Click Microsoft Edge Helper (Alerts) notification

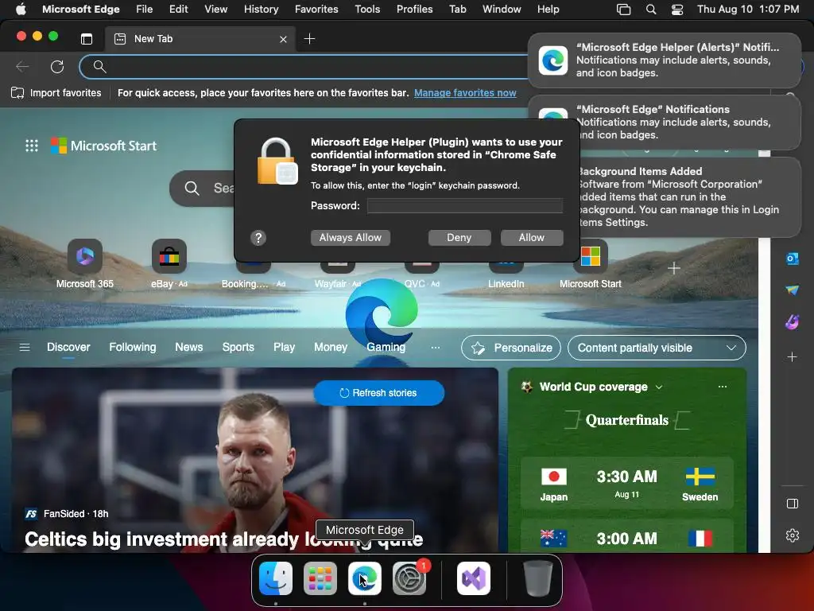[x=665, y=60]
